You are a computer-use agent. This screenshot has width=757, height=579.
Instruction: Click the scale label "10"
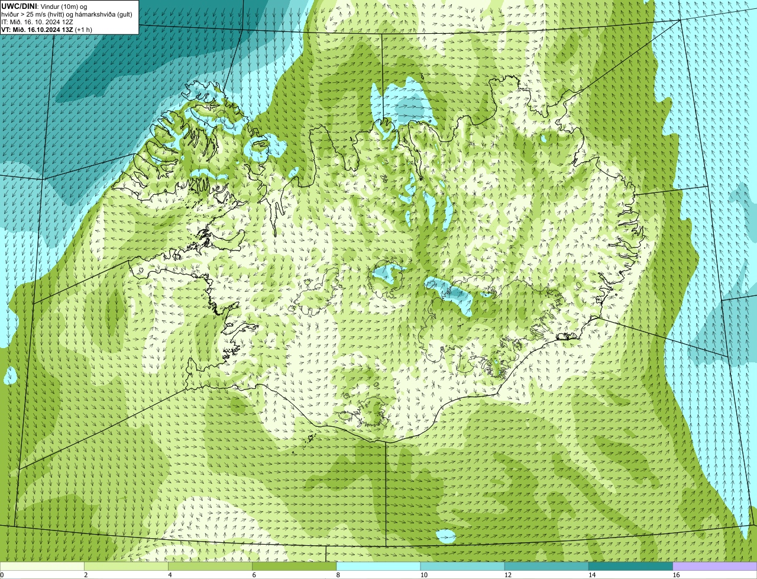[424, 575]
